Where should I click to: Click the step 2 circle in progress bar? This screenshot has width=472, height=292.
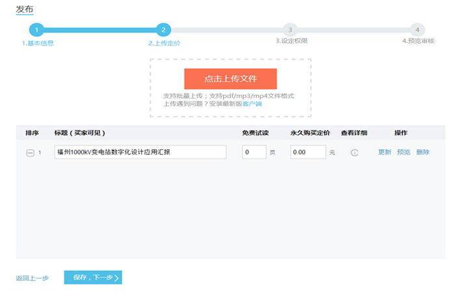[x=164, y=30]
